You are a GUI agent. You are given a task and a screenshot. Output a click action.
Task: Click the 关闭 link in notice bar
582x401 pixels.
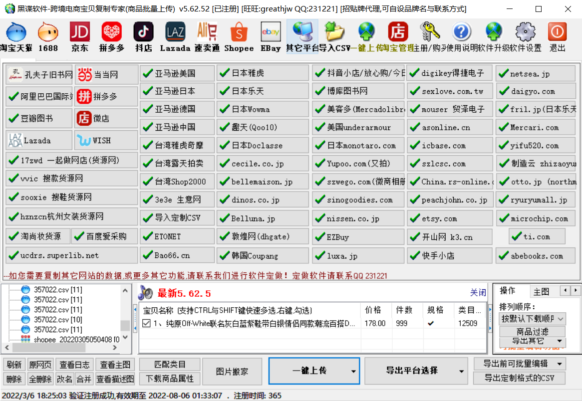pos(478,292)
